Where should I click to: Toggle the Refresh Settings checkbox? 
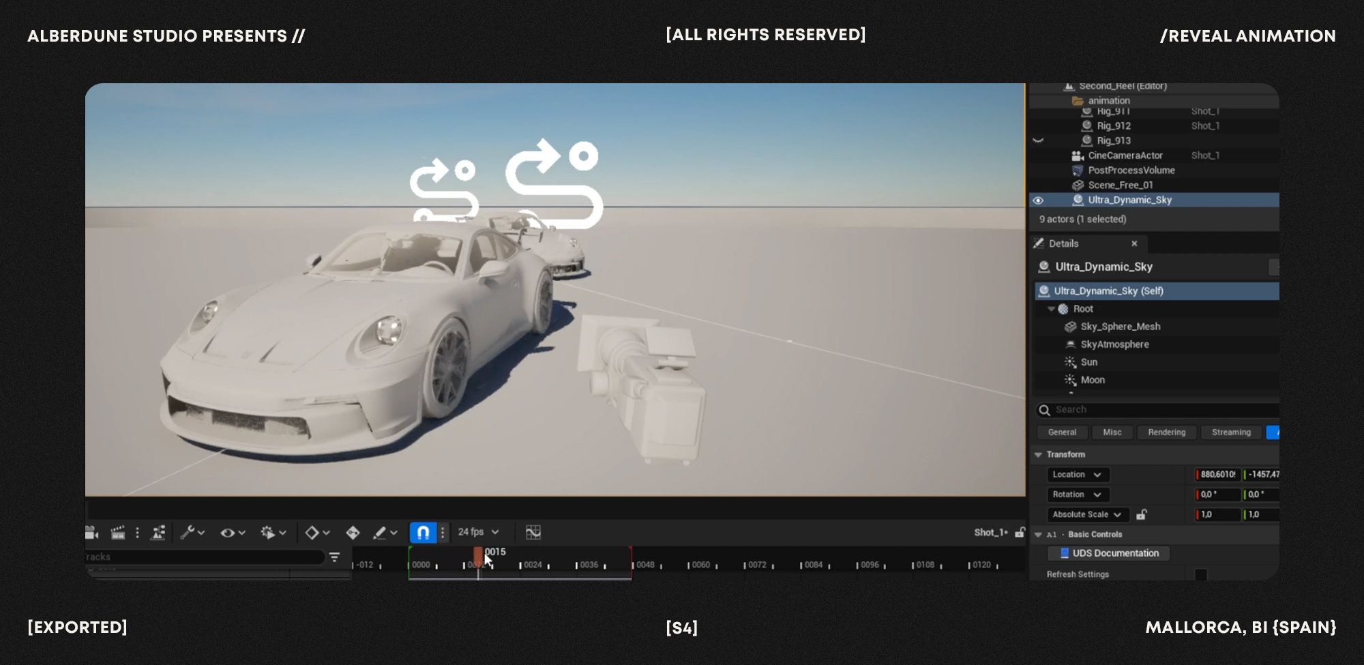pos(1201,575)
